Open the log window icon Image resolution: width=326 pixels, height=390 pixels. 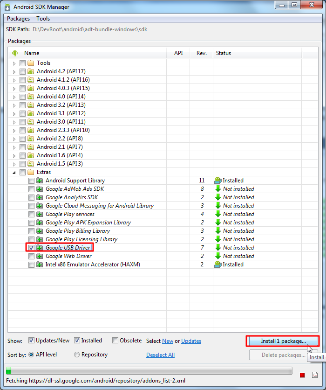tap(314, 375)
